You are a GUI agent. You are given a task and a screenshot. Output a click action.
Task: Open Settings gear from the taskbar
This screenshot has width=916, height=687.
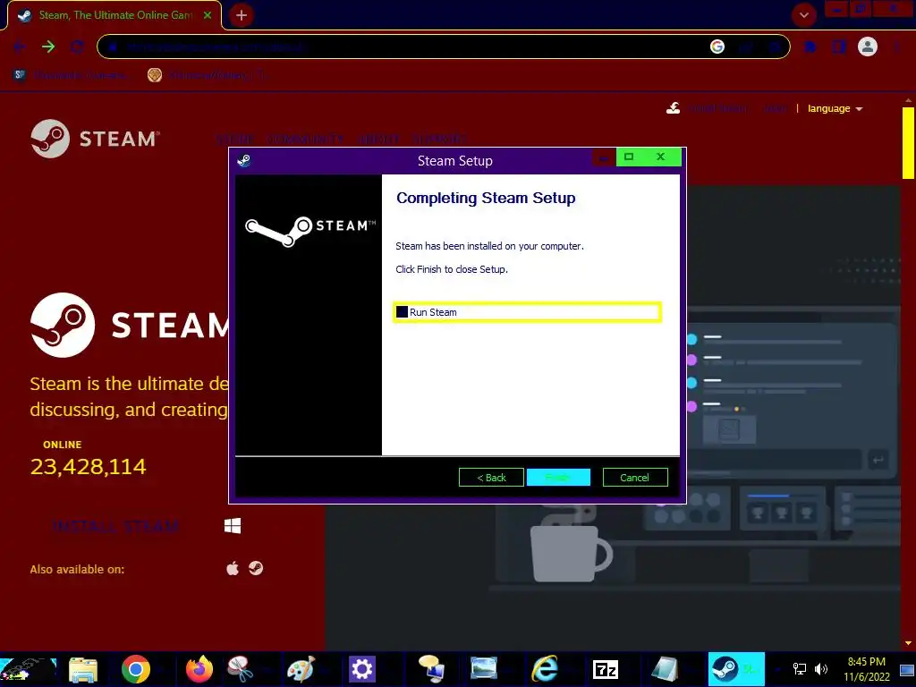(361, 669)
